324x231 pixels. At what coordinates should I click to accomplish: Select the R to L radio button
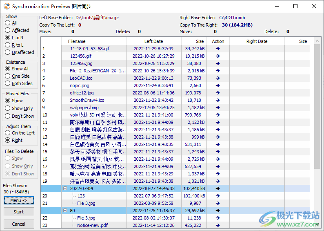pos(7,45)
